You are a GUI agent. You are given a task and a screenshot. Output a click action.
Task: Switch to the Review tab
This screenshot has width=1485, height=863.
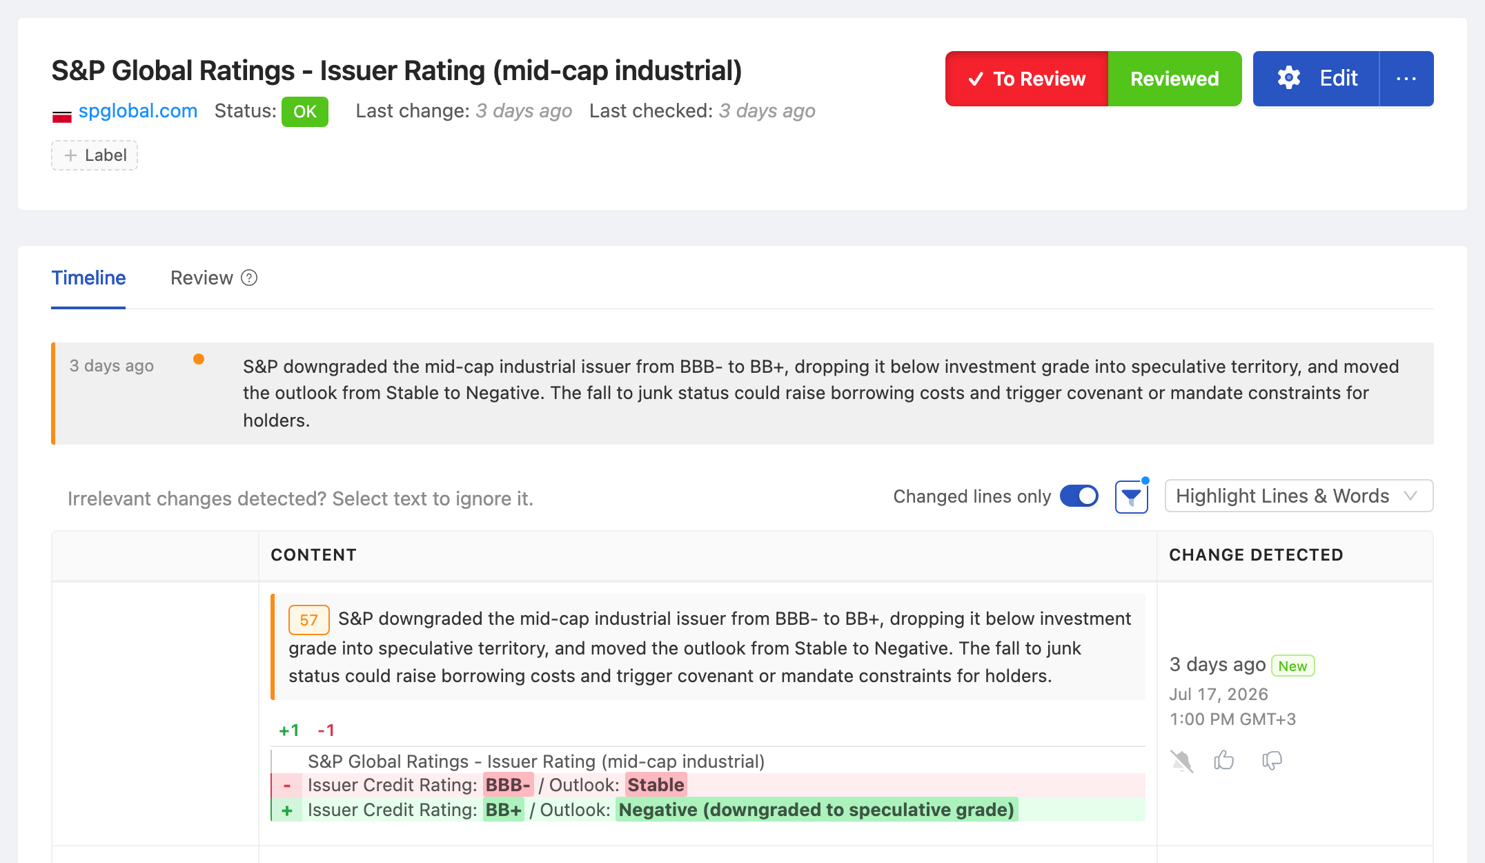coord(201,278)
